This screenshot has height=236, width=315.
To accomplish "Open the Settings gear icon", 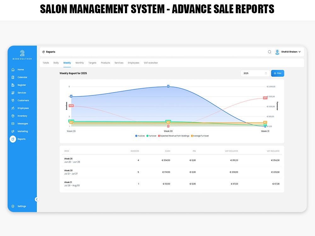I will 13,206.
